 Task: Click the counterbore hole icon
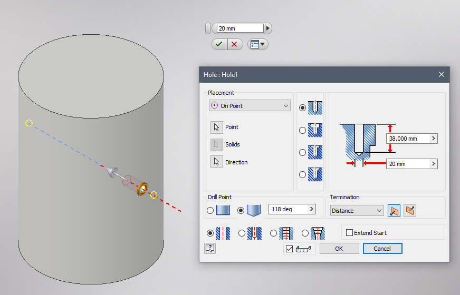coord(315,130)
